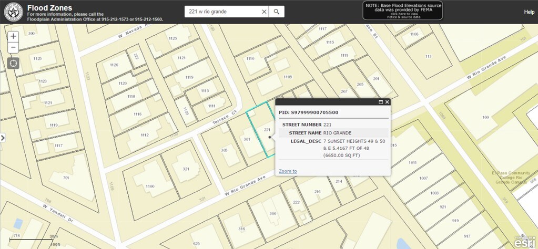Viewport: 538px width, 249px height.
Task: Maximize the parcel info popup
Action: tap(380, 102)
